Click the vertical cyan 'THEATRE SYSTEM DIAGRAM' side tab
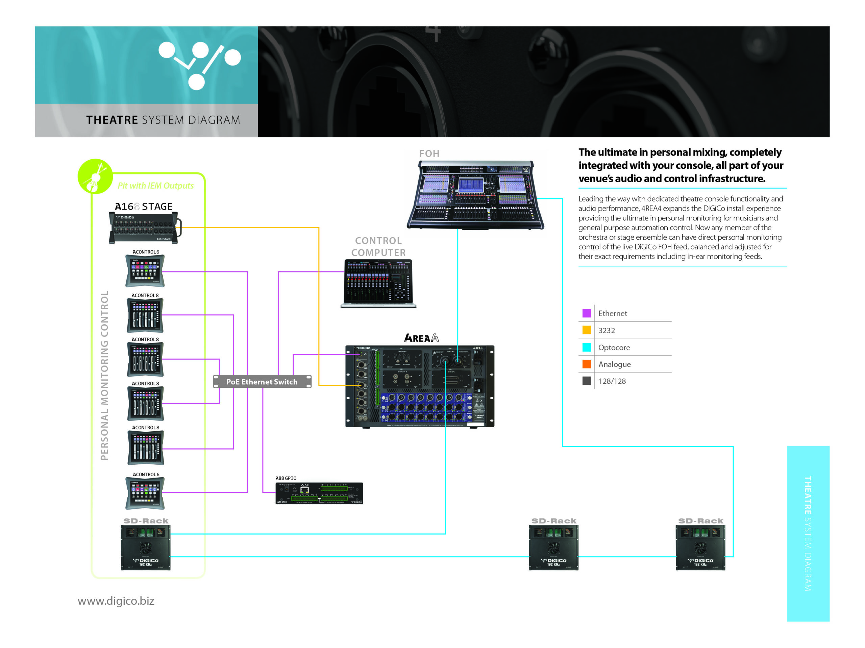Viewport: 865px width, 648px height. (x=808, y=534)
